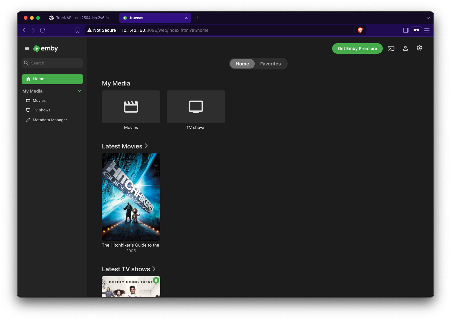Collapse the My Media sidebar section
This screenshot has width=451, height=320.
[80, 91]
